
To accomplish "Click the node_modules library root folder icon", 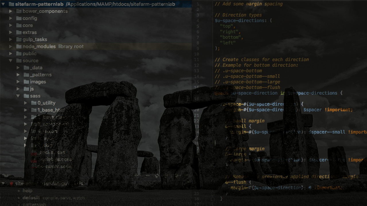I will coord(19,46).
